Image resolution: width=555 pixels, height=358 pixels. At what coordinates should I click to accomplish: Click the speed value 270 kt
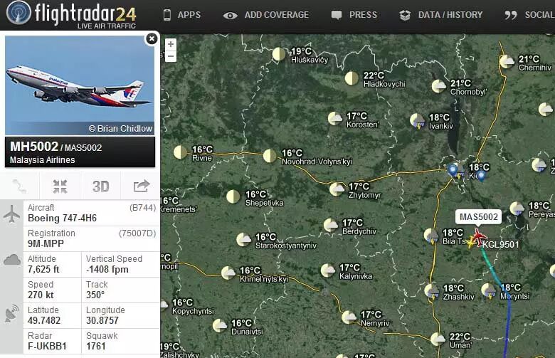pyautogui.click(x=41, y=295)
